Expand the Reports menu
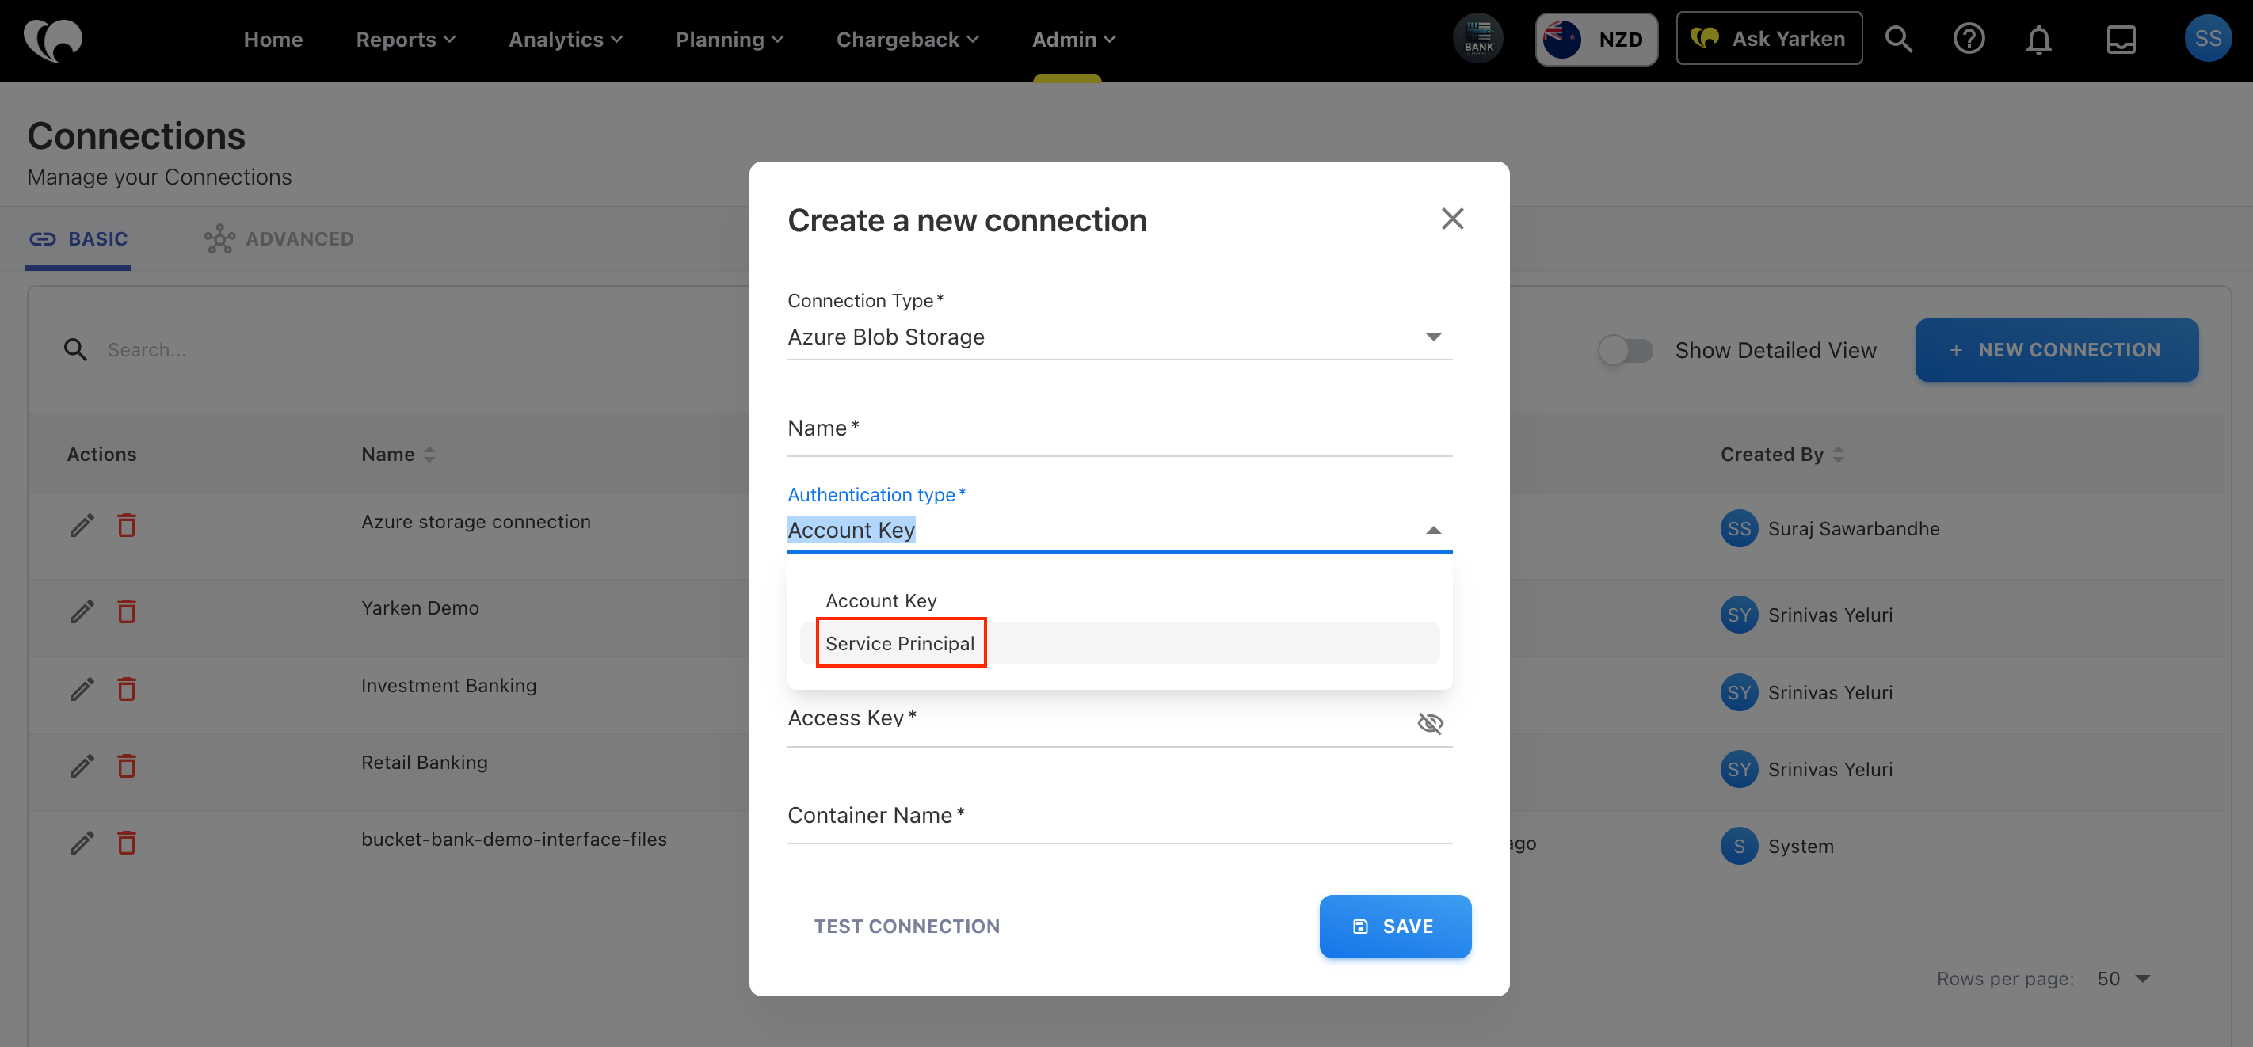 406,40
